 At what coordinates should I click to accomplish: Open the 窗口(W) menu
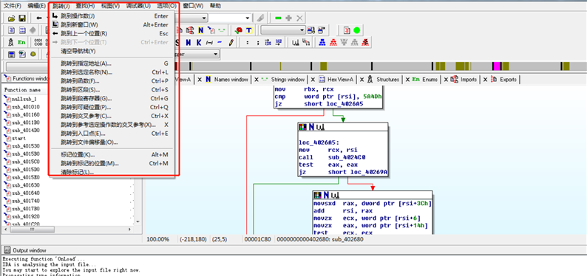194,6
